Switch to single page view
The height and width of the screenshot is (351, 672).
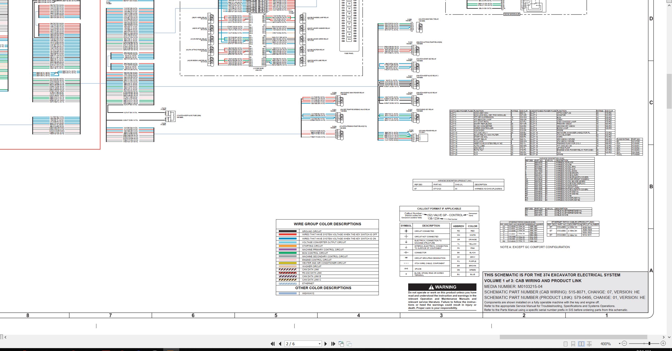566,344
